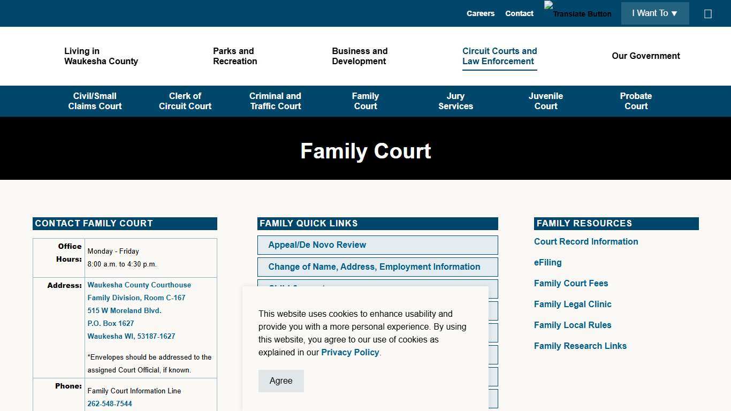Open the Clerk of Circuit Court page
This screenshot has width=731, height=411.
click(185, 101)
